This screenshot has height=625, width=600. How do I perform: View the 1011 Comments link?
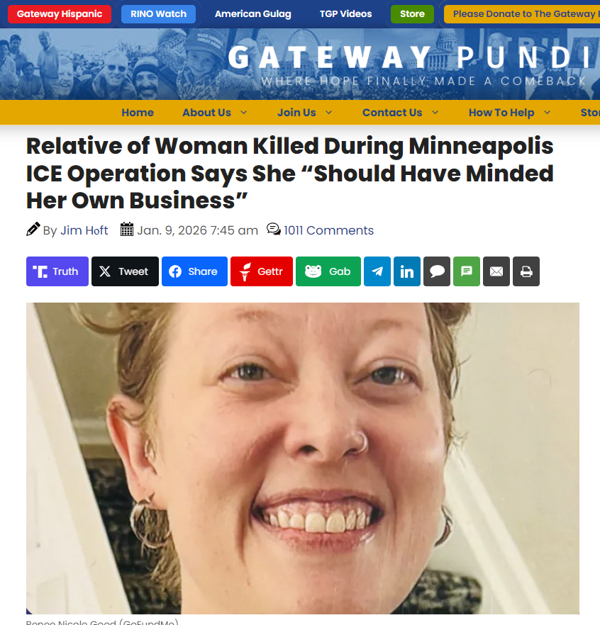(329, 230)
